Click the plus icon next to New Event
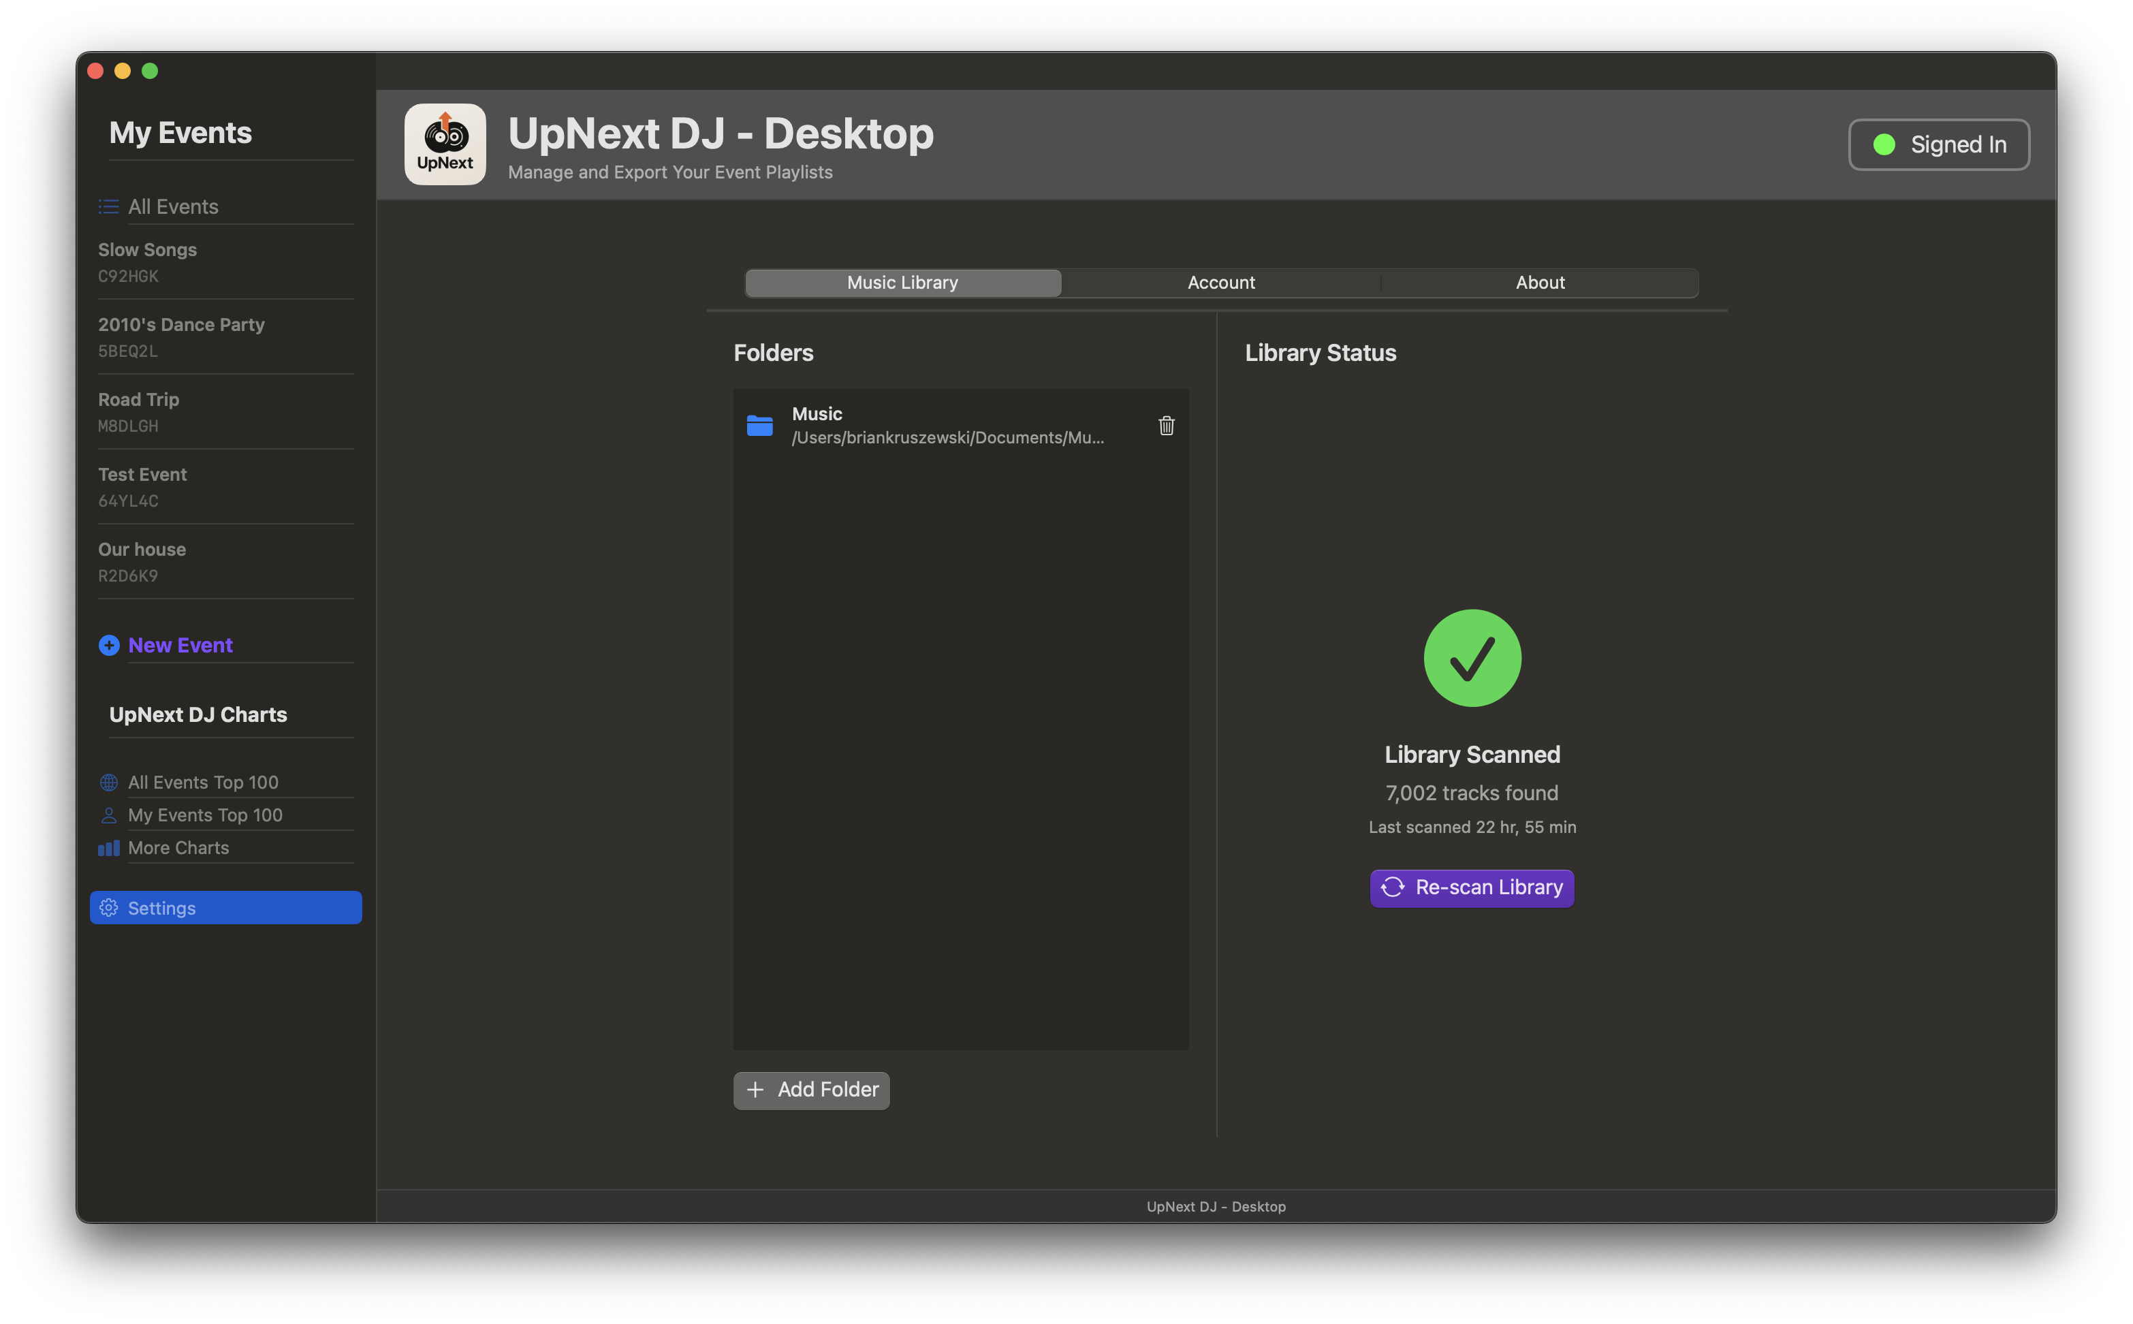This screenshot has height=1324, width=2133. 108,646
